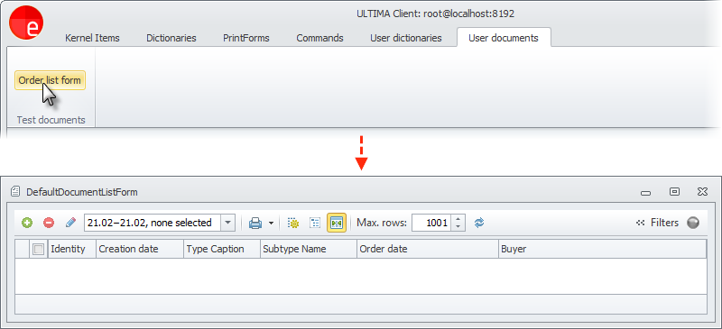The image size is (722, 329).
Task: Switch to User dictionaries tab
Action: pos(405,38)
